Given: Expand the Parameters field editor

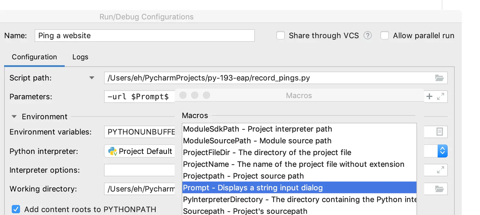Looking at the screenshot, I should click(x=440, y=96).
